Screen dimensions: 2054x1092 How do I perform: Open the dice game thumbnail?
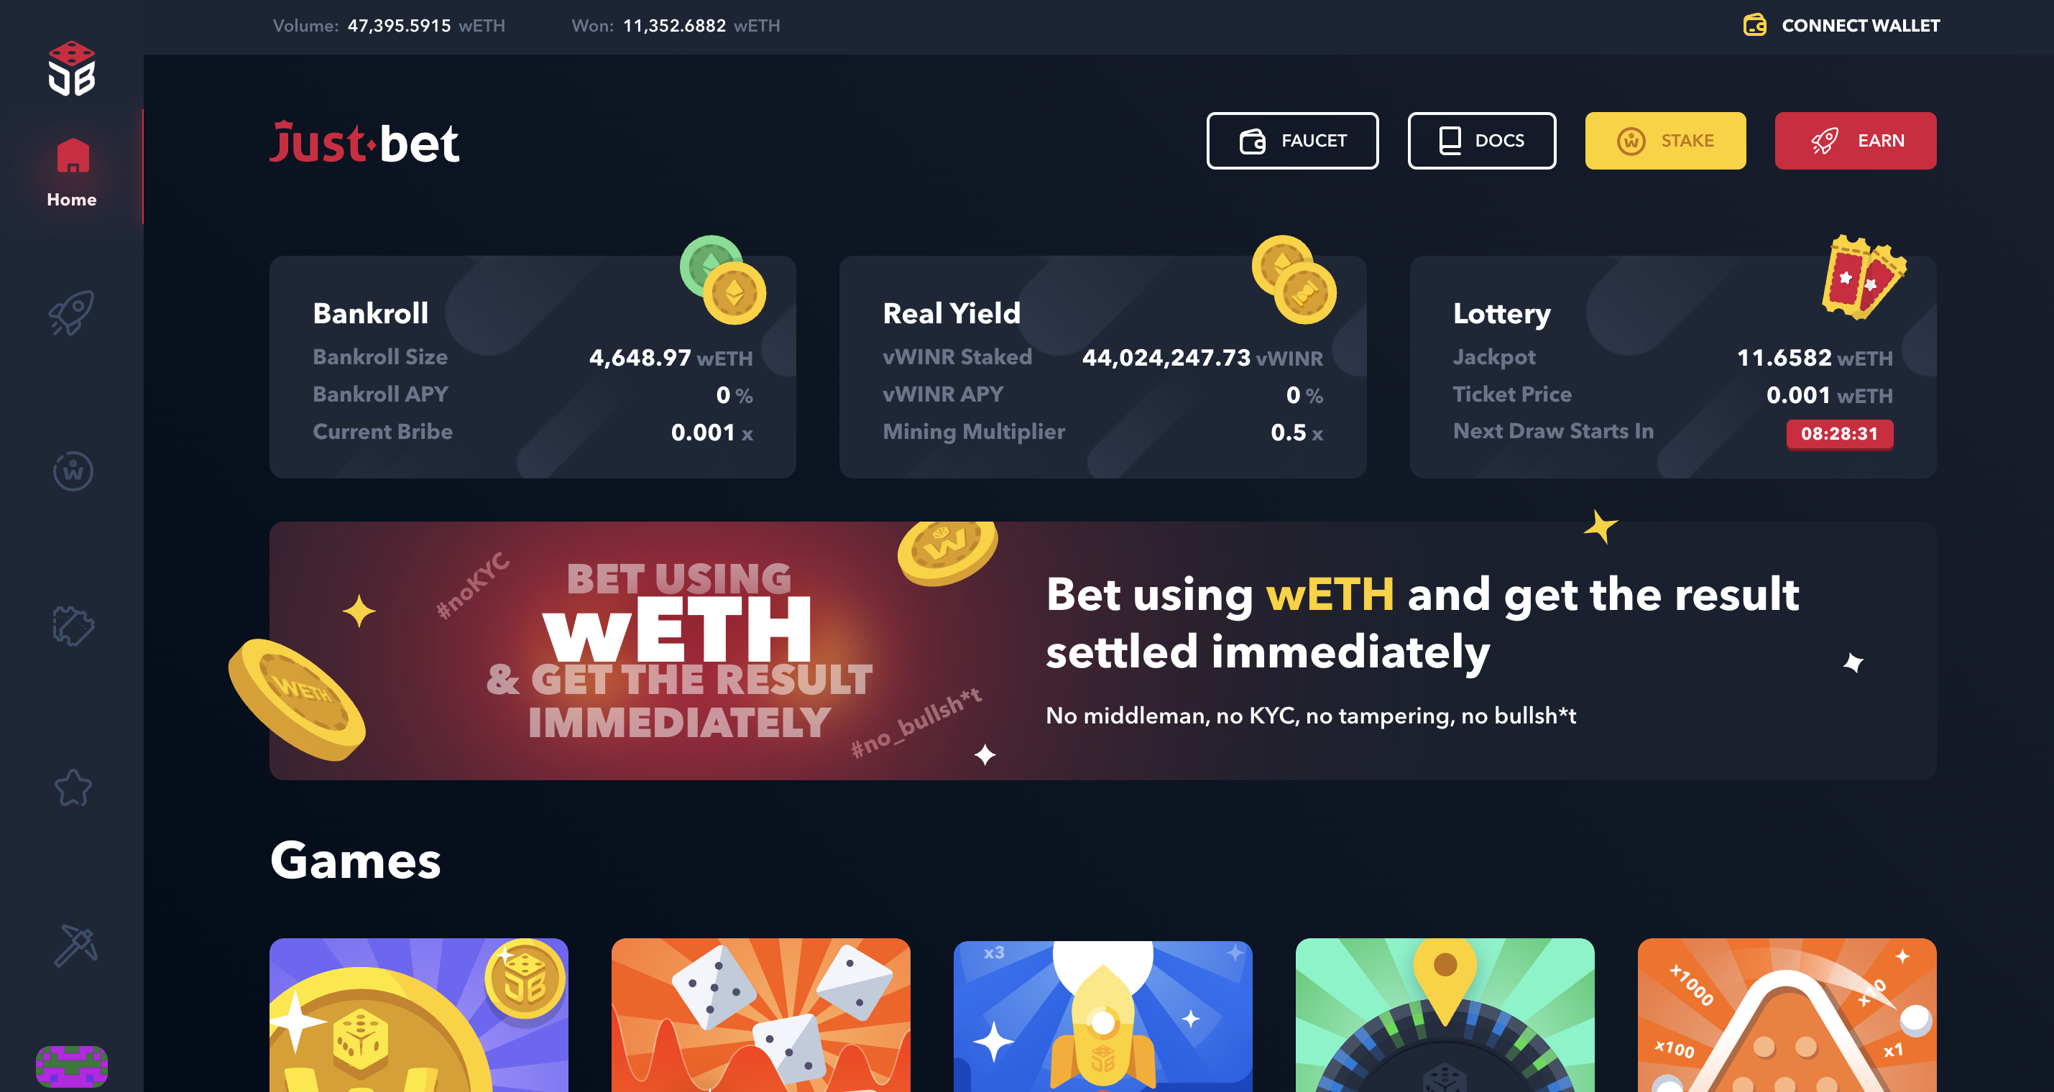click(760, 1014)
